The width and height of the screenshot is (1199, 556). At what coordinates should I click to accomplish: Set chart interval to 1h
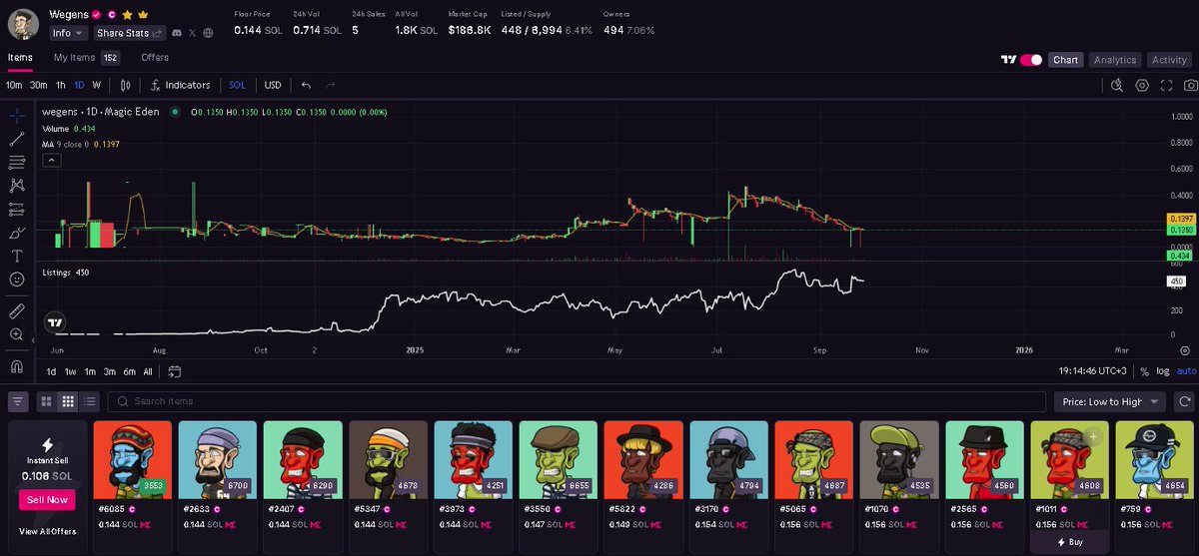(x=61, y=86)
